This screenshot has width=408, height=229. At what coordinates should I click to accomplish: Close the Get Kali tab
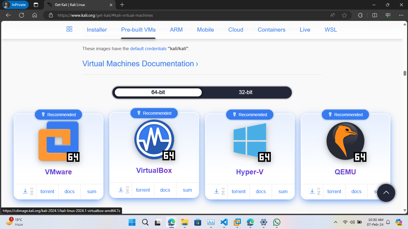click(111, 5)
